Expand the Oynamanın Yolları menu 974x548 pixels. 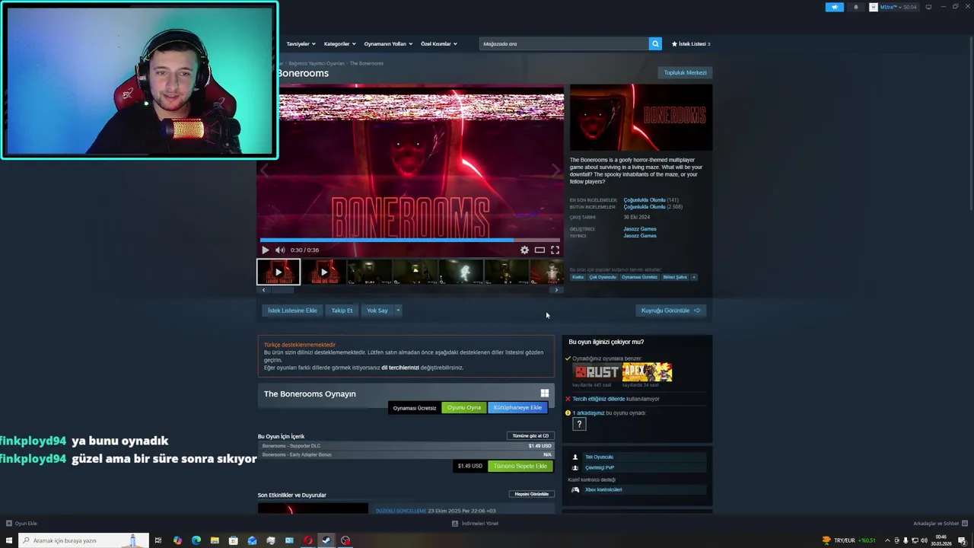[388, 43]
